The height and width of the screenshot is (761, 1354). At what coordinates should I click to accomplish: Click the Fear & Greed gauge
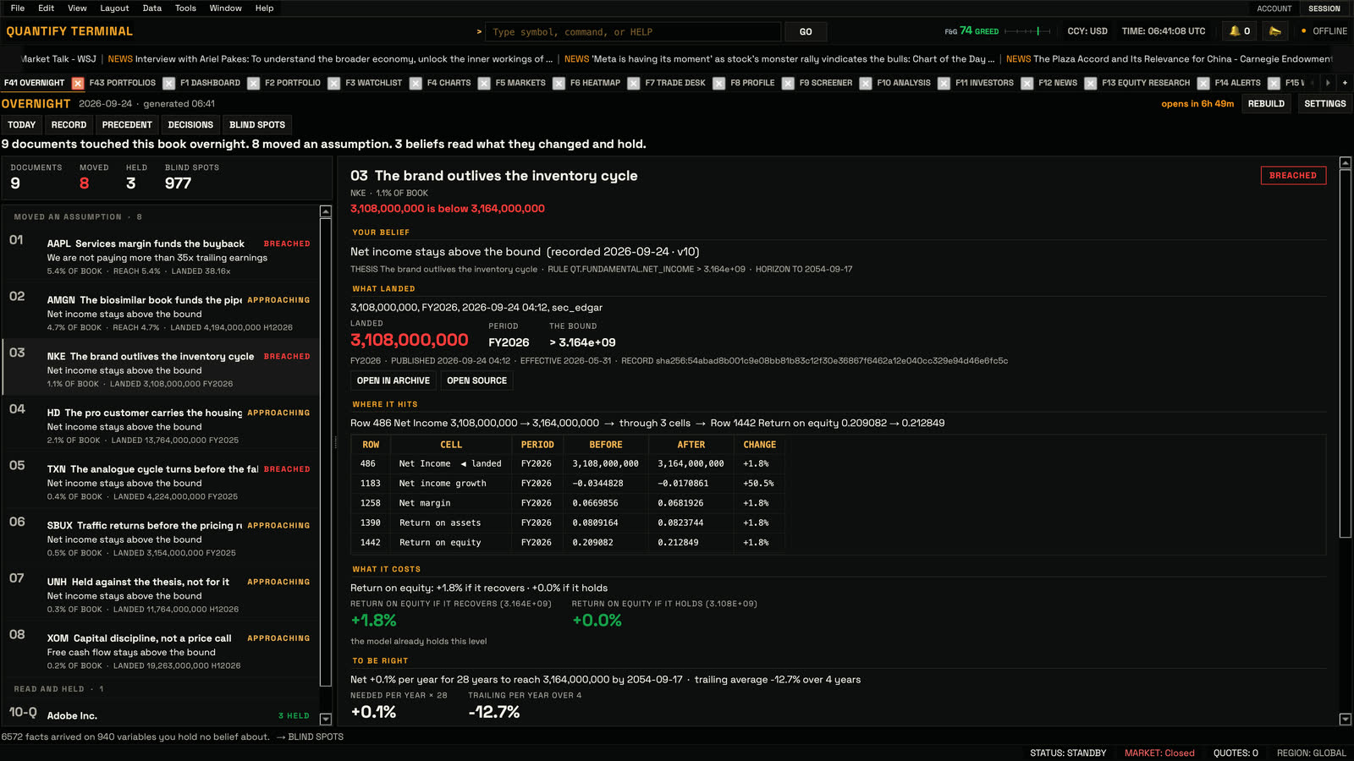click(997, 31)
